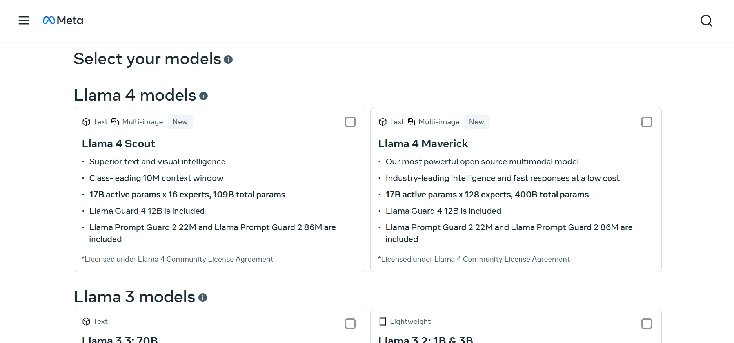Click the New badge on Llama 4 Maverick
Viewport: 734px width, 343px height.
pos(476,122)
